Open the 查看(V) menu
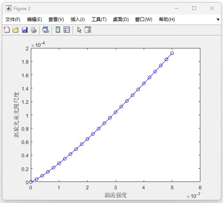223x203 pixels. point(56,20)
